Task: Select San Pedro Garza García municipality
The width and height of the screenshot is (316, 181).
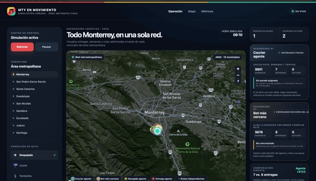Action: [35, 82]
